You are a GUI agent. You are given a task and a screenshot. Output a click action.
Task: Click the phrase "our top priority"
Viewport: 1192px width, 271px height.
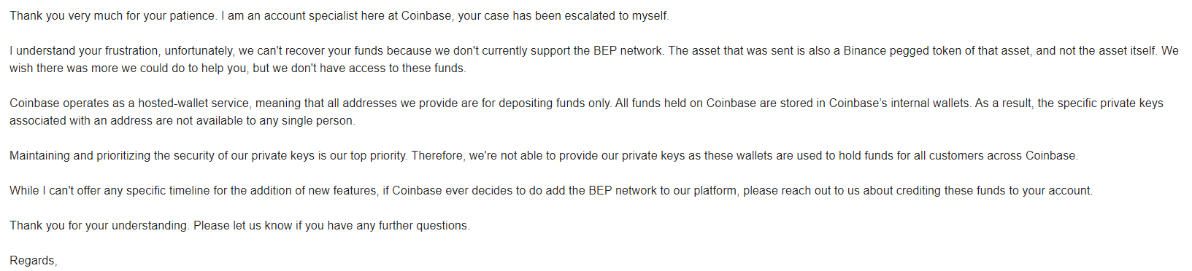click(367, 156)
